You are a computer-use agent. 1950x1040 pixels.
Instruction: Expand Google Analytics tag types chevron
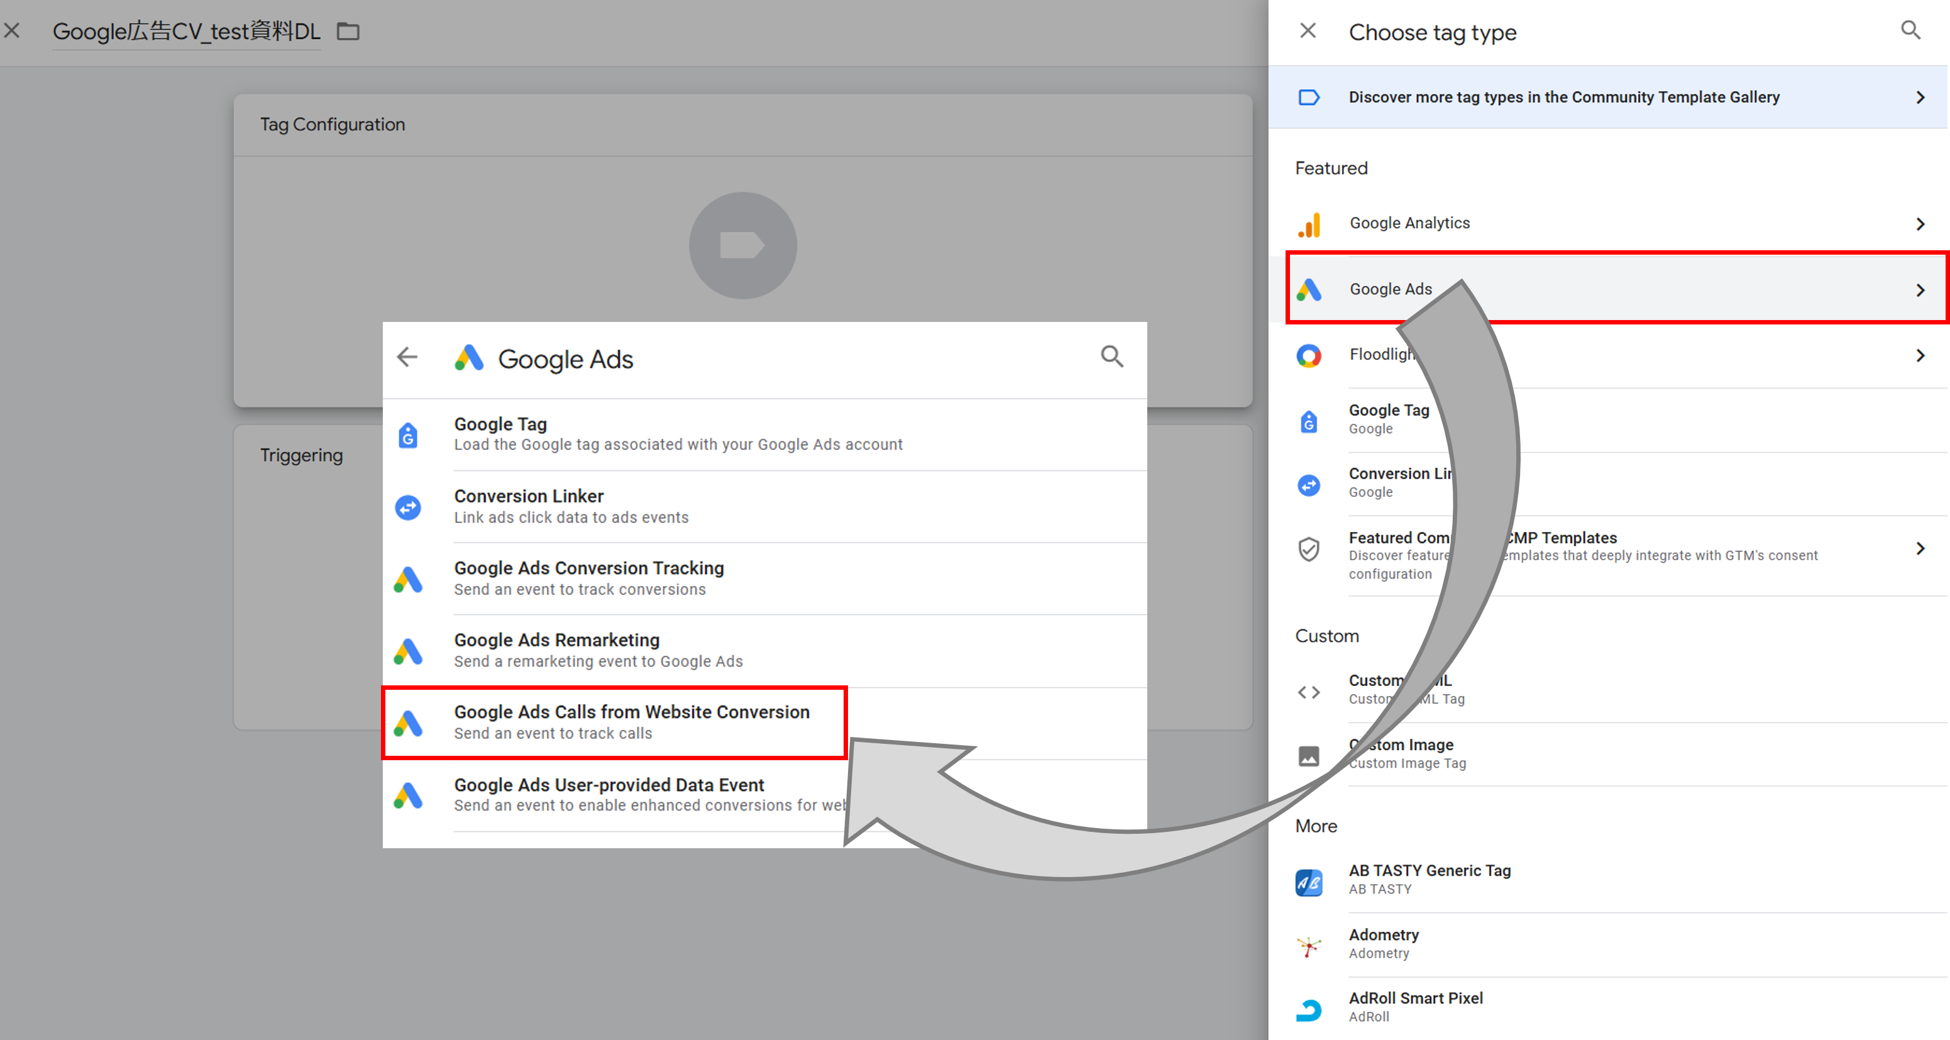tap(1920, 224)
